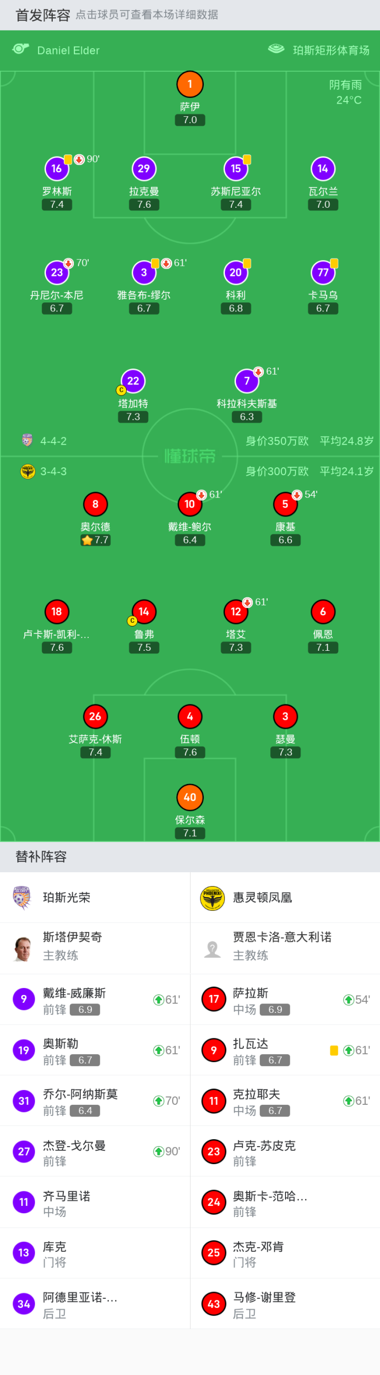
Task: Open coach 贾恩卡洛-意大利诺 entry
Action: [x=285, y=948]
